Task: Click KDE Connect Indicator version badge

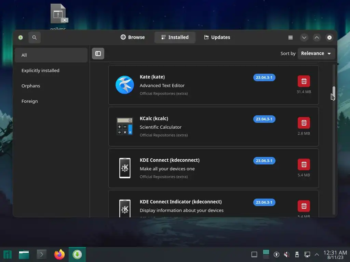Action: coord(264,202)
